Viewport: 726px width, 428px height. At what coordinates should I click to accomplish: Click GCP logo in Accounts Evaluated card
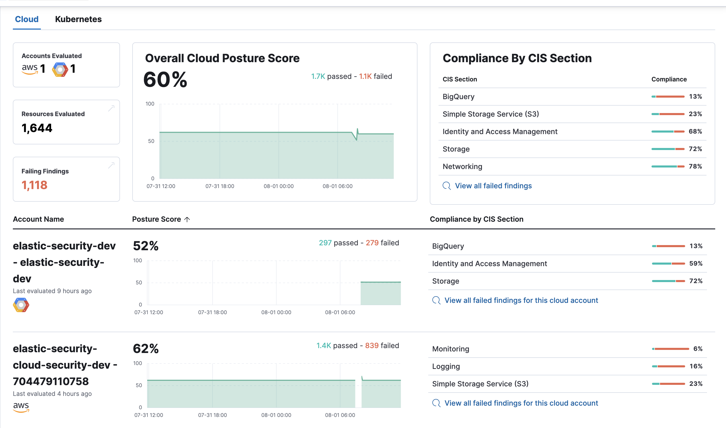tap(60, 69)
